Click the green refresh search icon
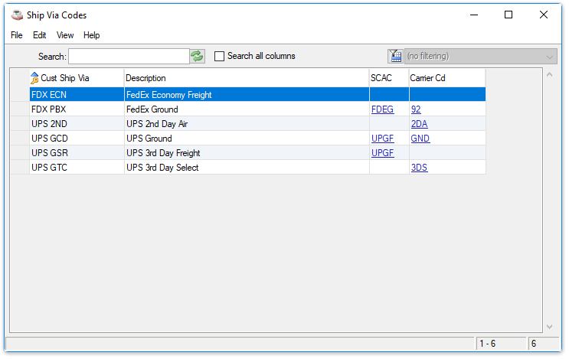The width and height of the screenshot is (569, 359). (198, 56)
